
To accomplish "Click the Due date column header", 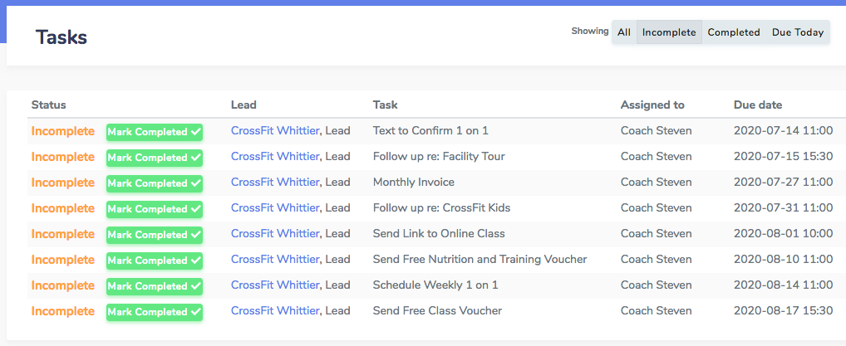I will tap(758, 105).
